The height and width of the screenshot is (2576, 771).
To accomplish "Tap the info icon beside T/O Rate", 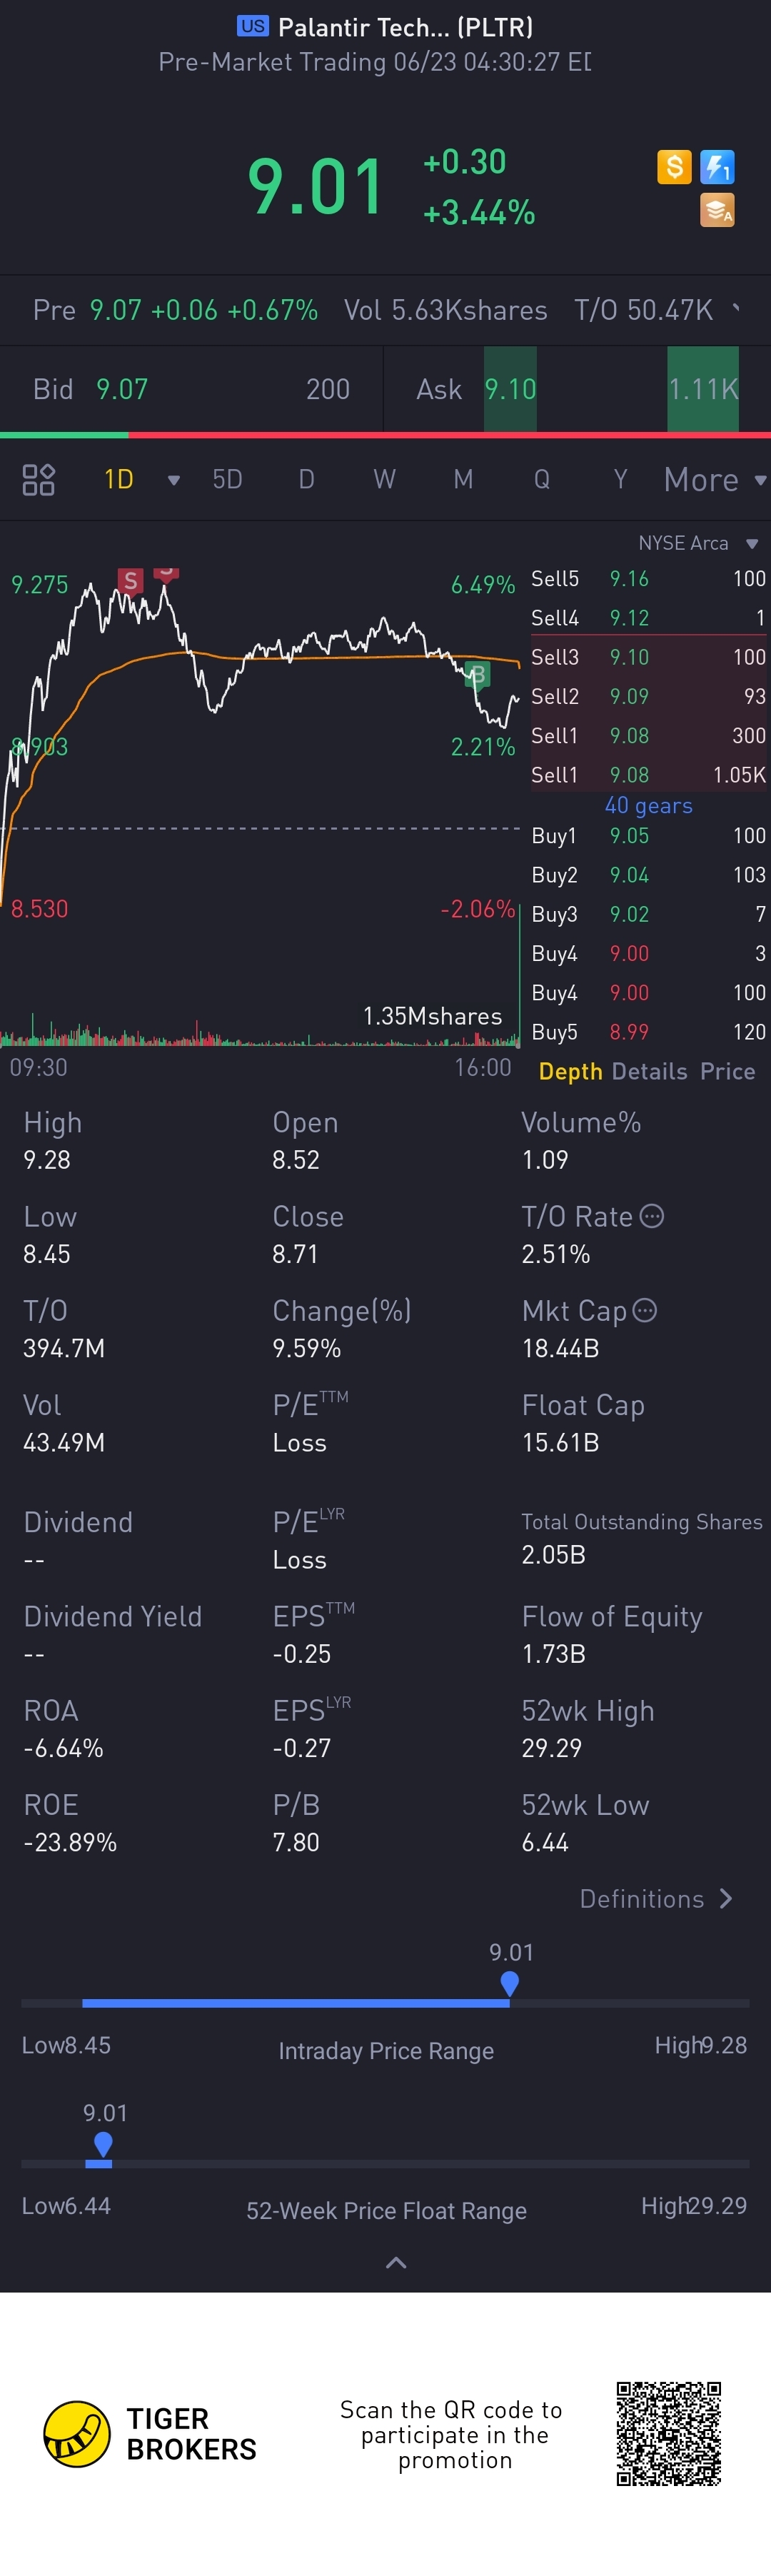I will 652,1216.
